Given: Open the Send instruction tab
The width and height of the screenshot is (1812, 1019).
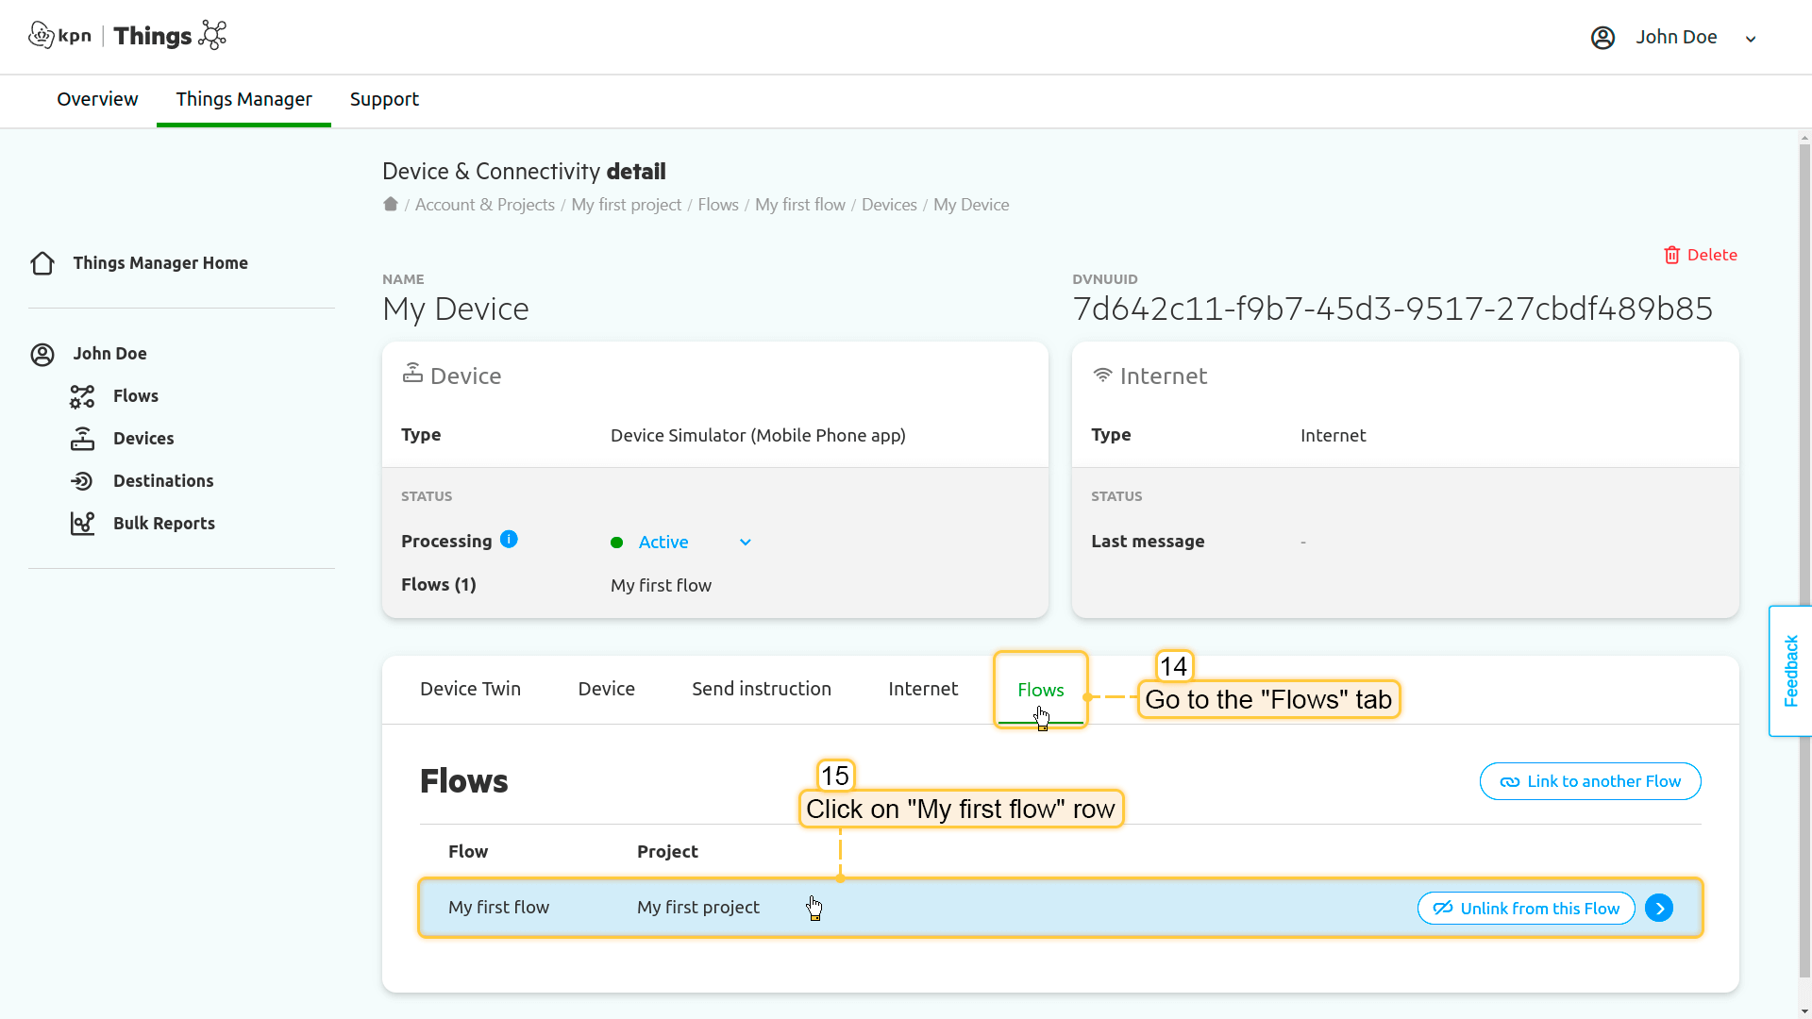Looking at the screenshot, I should coord(761,690).
